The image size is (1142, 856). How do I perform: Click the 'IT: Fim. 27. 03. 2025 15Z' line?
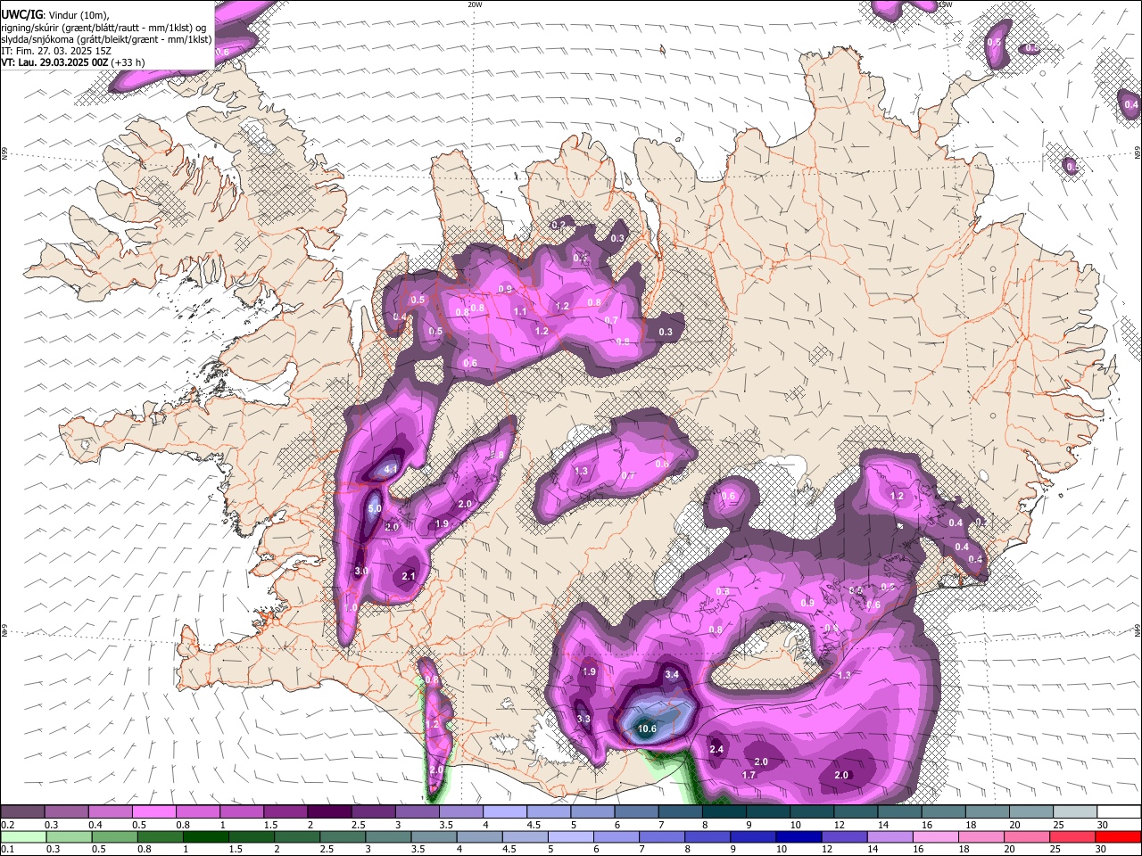pos(54,51)
